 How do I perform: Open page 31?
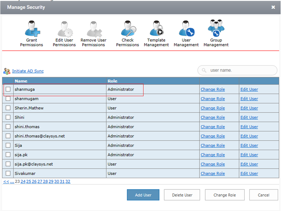(x=62, y=182)
